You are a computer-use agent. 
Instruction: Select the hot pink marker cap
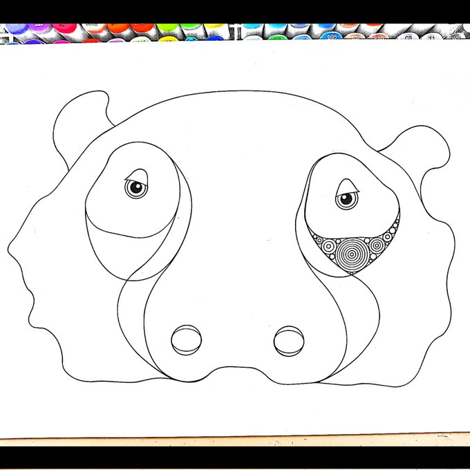tap(65, 28)
